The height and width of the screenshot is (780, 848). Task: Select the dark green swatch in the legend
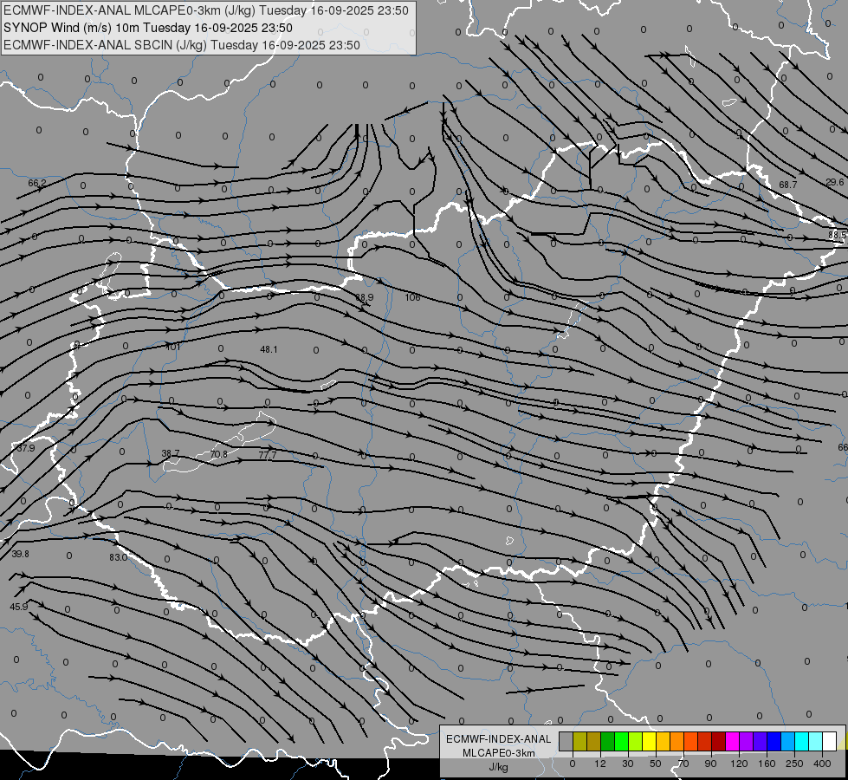point(608,741)
